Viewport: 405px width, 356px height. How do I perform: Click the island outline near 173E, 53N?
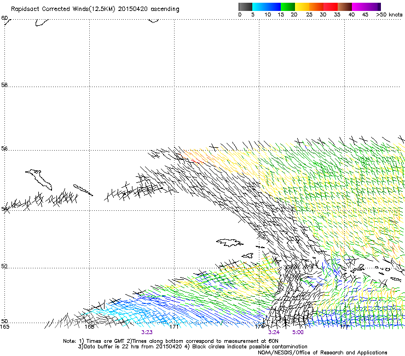[x=230, y=243]
